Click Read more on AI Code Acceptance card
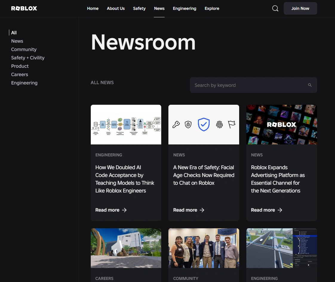335x282 pixels. pos(107,210)
